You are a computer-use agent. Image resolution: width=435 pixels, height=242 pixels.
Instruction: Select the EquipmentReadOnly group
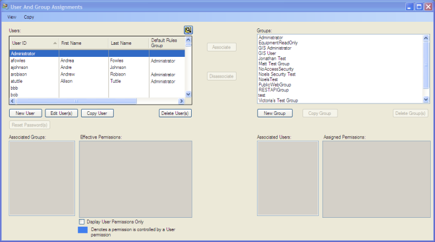[x=278, y=43]
